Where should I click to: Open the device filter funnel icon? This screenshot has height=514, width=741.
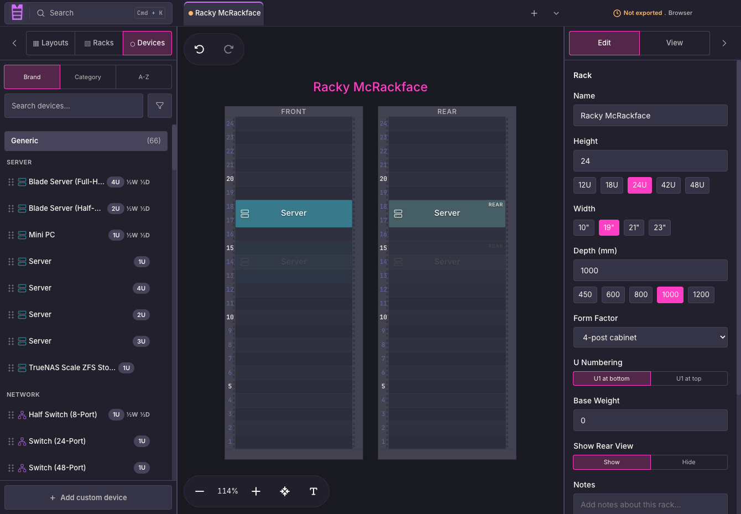(160, 106)
